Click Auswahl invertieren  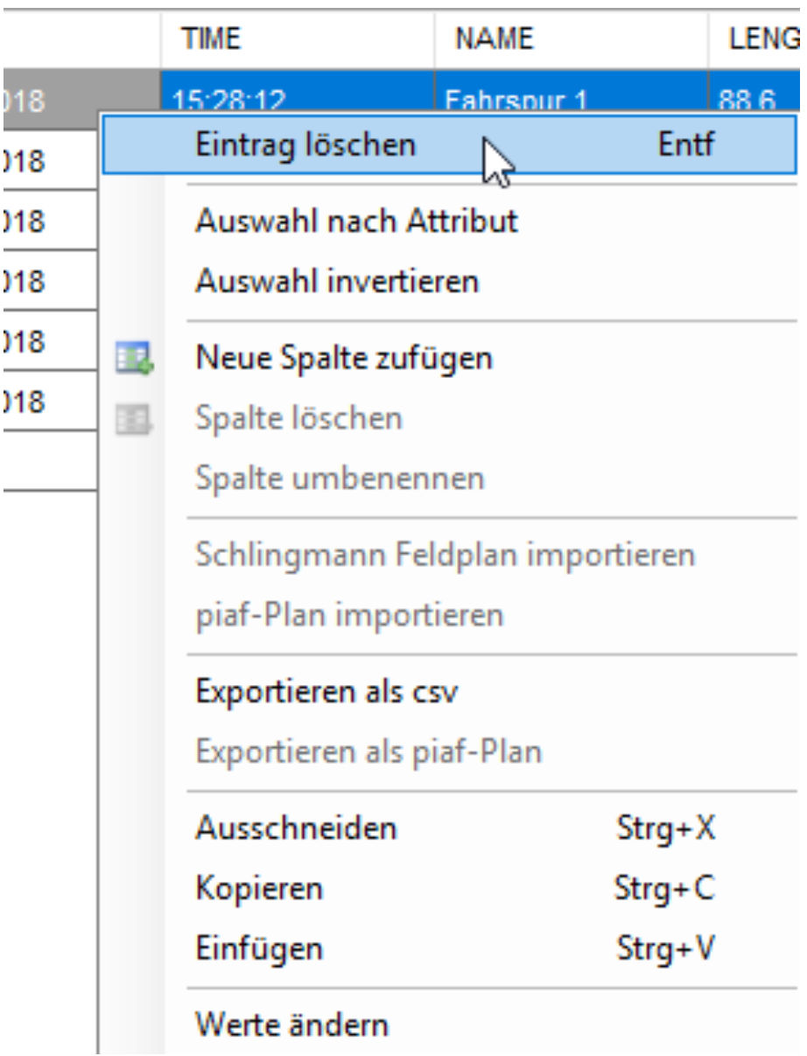[337, 282]
